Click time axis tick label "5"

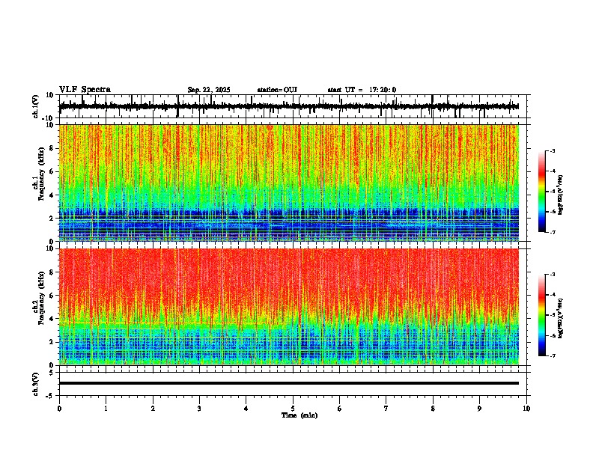(293, 409)
